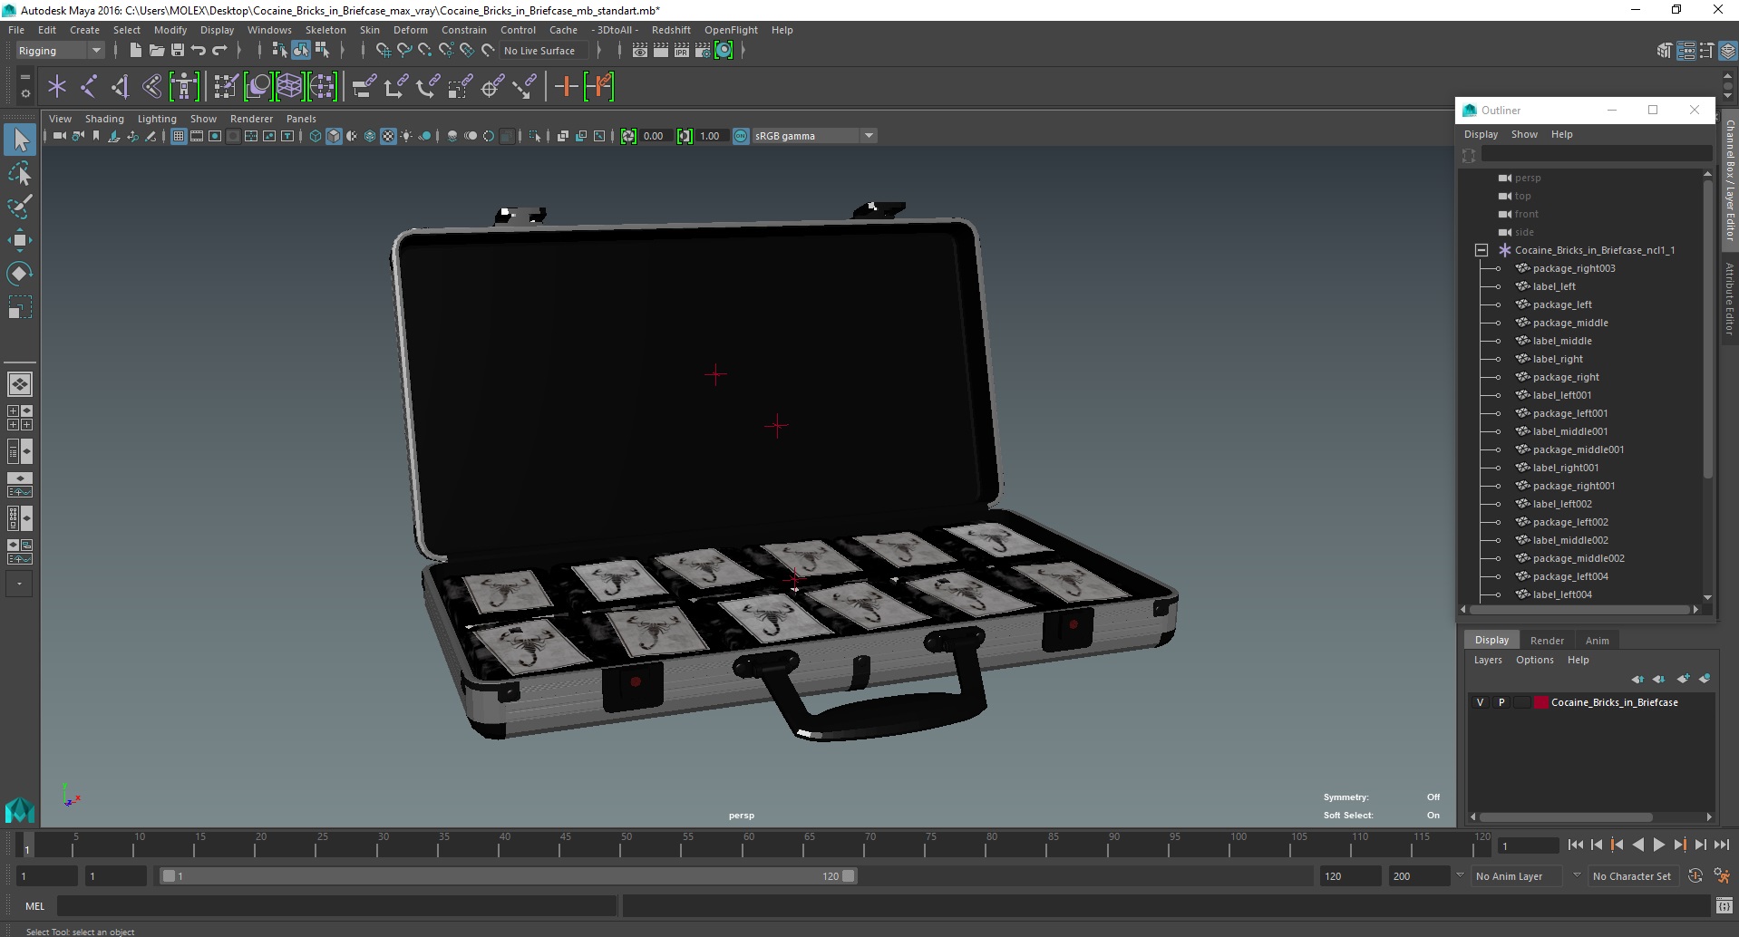
Task: Toggle Wireframe shading in viewport
Action: pyautogui.click(x=316, y=136)
